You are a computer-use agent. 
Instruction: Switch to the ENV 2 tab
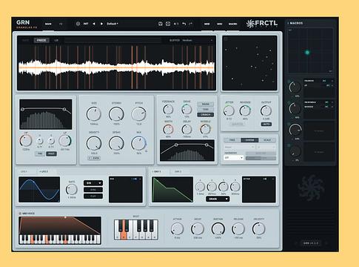click(178, 171)
